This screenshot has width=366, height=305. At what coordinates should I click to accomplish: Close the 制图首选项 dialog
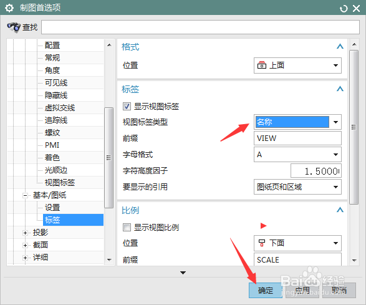(x=356, y=9)
